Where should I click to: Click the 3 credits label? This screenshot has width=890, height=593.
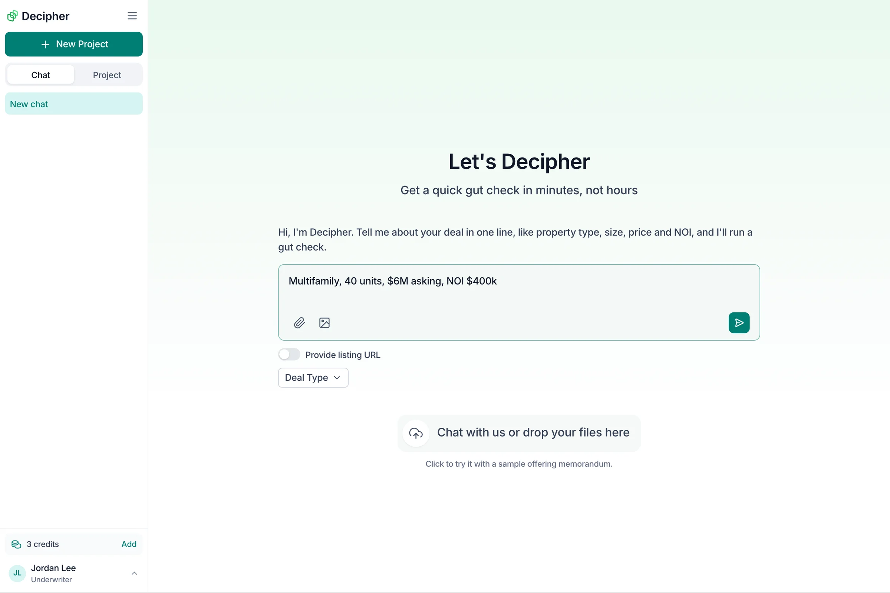(x=43, y=544)
